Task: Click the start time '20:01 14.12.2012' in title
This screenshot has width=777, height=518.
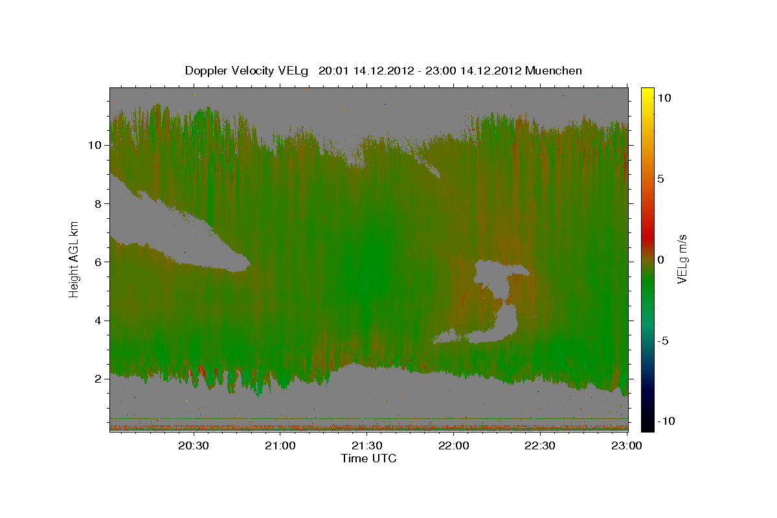Action: click(x=366, y=71)
